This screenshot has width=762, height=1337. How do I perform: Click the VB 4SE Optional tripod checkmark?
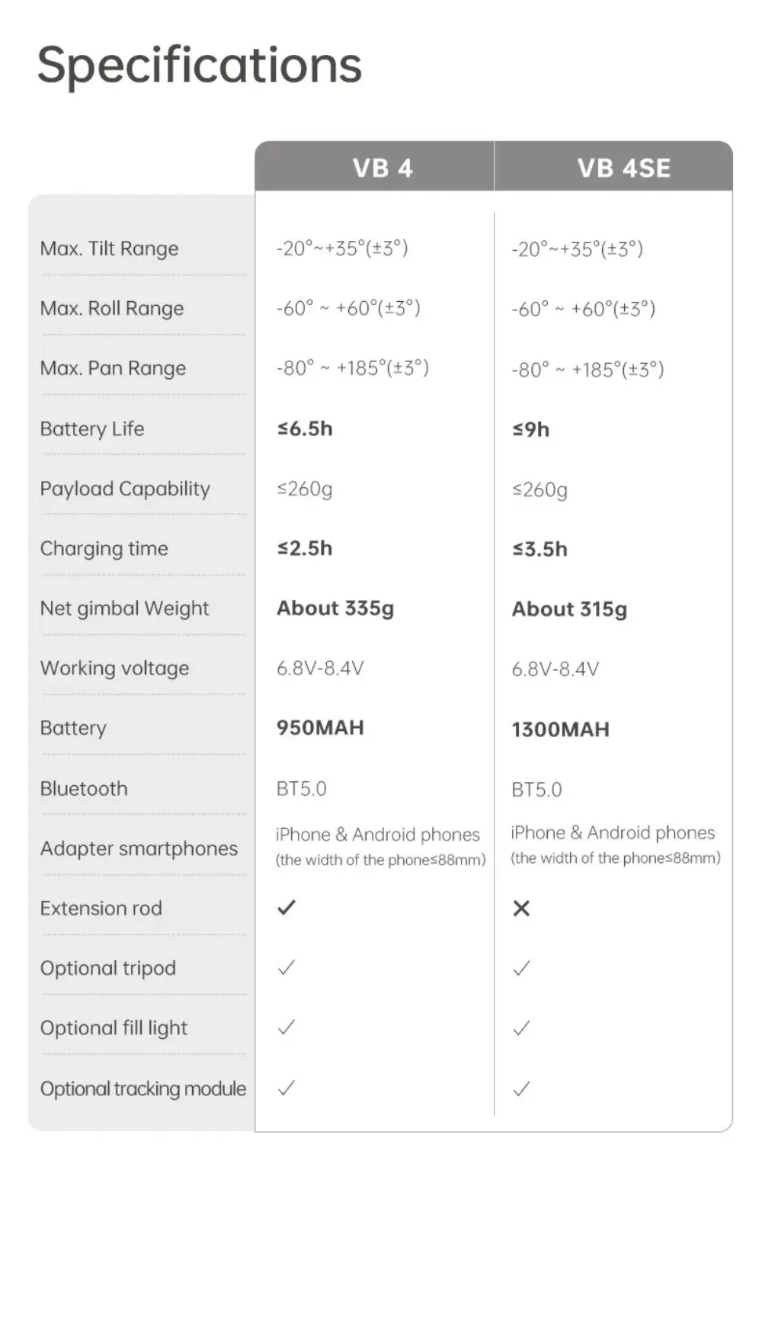tap(521, 969)
